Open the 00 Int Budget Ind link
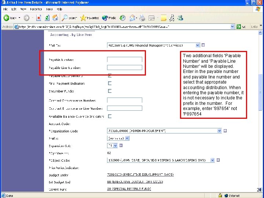Screen dimensions: 264x198 click(135, 182)
